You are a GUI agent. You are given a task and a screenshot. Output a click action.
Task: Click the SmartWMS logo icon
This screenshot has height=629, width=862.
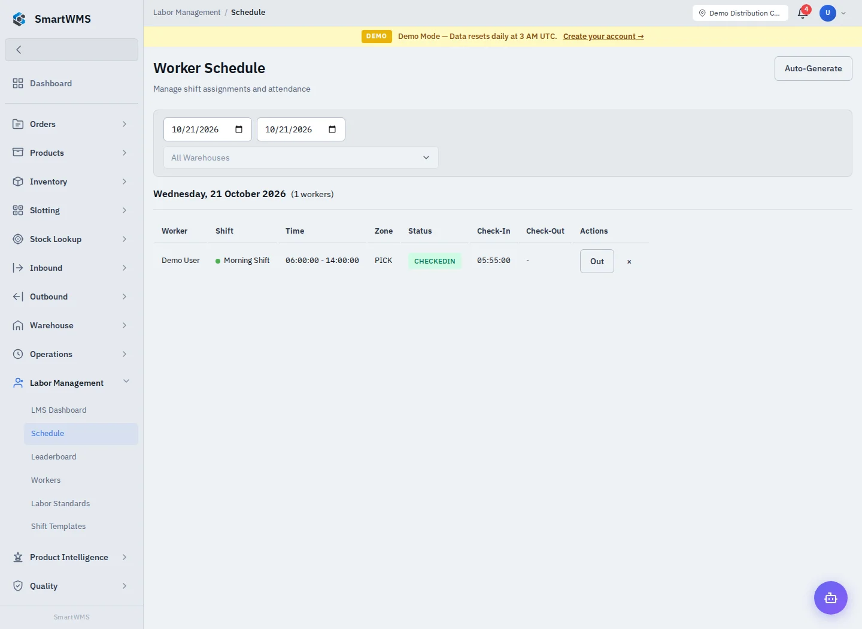click(19, 19)
